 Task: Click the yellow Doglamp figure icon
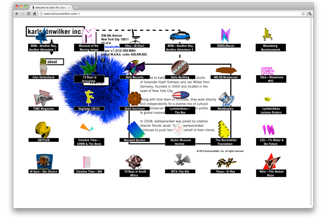(89, 98)
